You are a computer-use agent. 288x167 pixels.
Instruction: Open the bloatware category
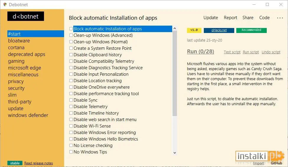pos(19,41)
